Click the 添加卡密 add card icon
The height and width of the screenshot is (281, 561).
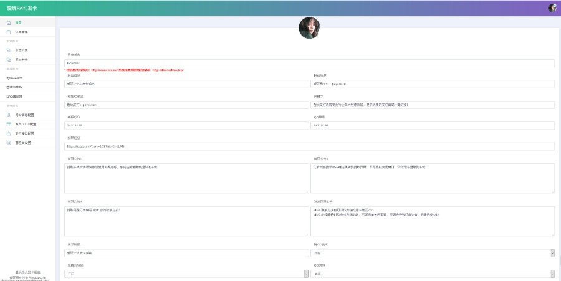9,59
